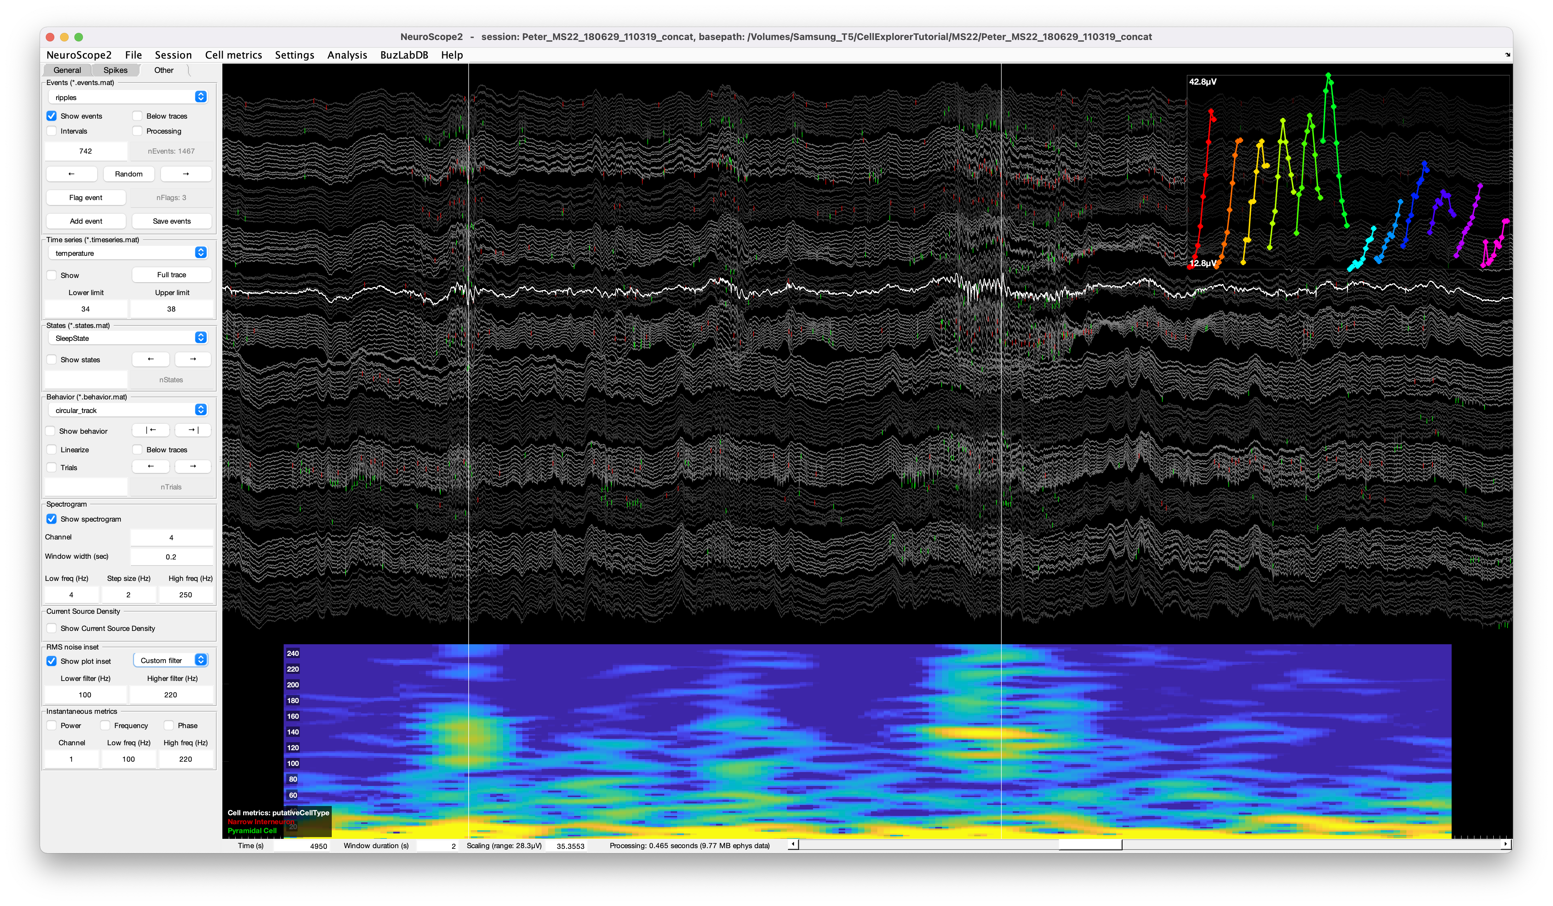Enable Show Current Source Density

click(52, 628)
